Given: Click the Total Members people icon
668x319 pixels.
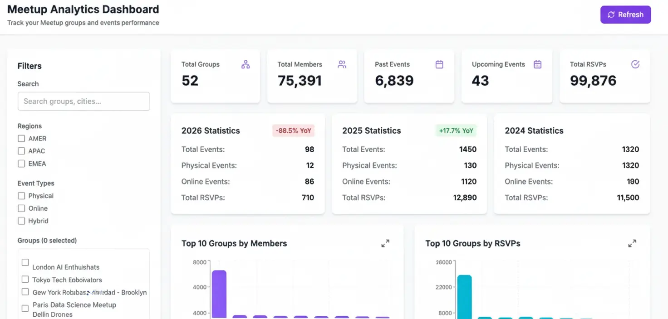Looking at the screenshot, I should (342, 64).
